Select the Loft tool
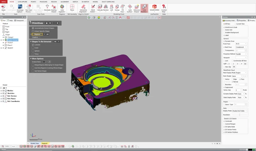The image size is (256, 151). pos(111,8)
